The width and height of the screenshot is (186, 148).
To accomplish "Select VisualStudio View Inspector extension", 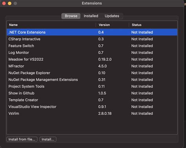I will coord(92,107).
